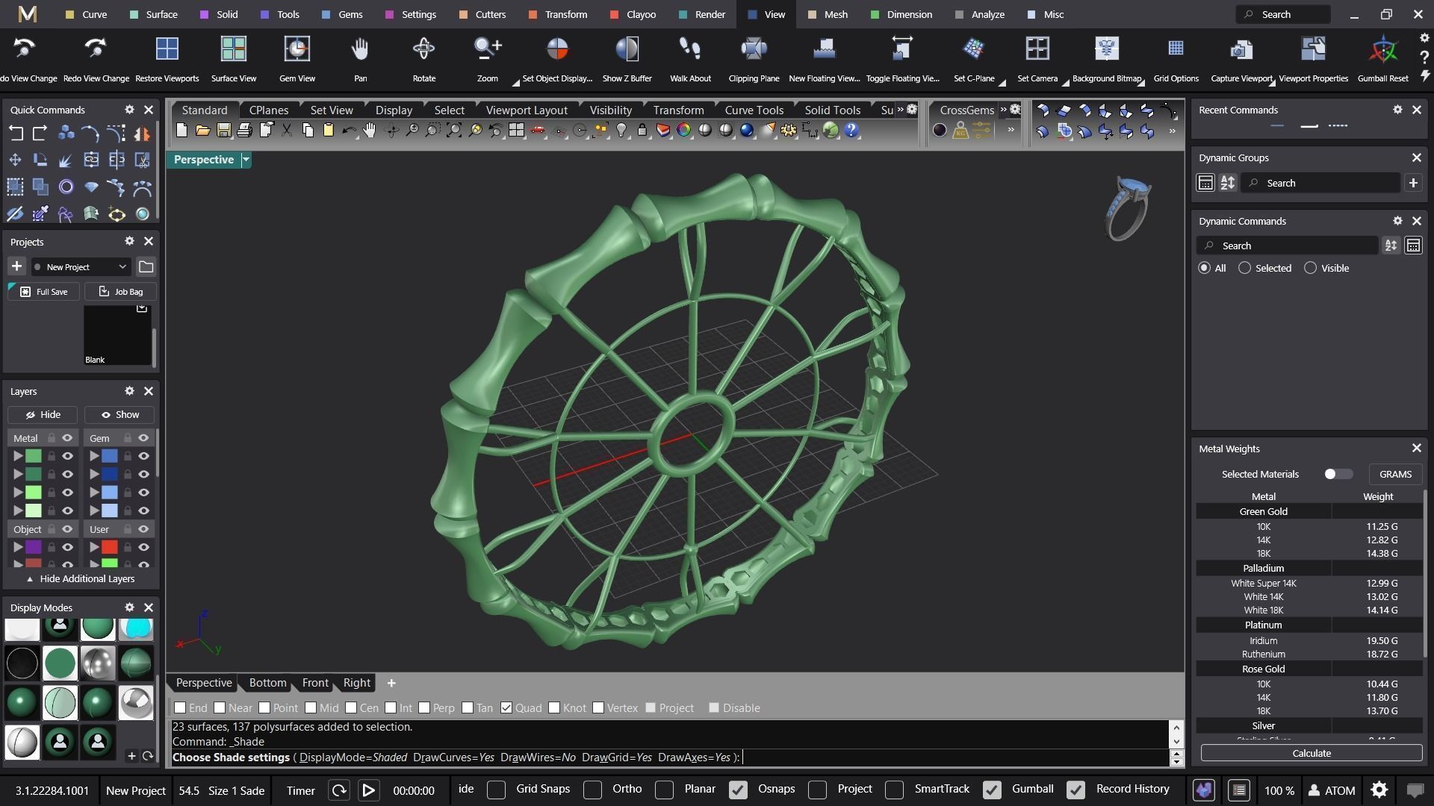This screenshot has height=806, width=1434.
Task: Click the Hide layers button
Action: [43, 415]
